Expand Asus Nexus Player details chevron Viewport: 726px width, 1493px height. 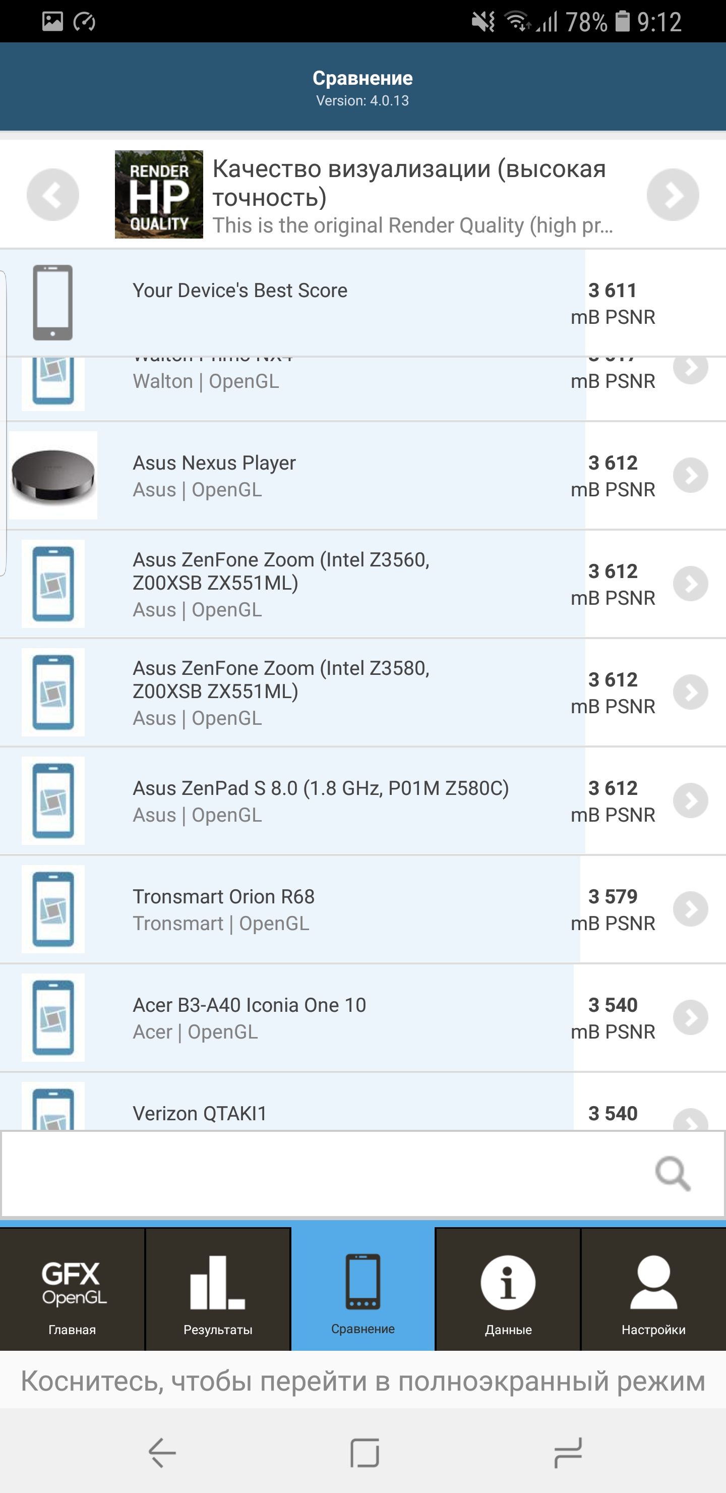coord(690,475)
